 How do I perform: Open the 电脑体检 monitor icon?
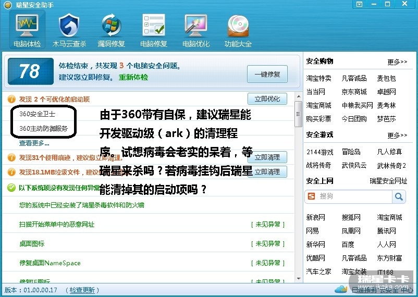27,26
